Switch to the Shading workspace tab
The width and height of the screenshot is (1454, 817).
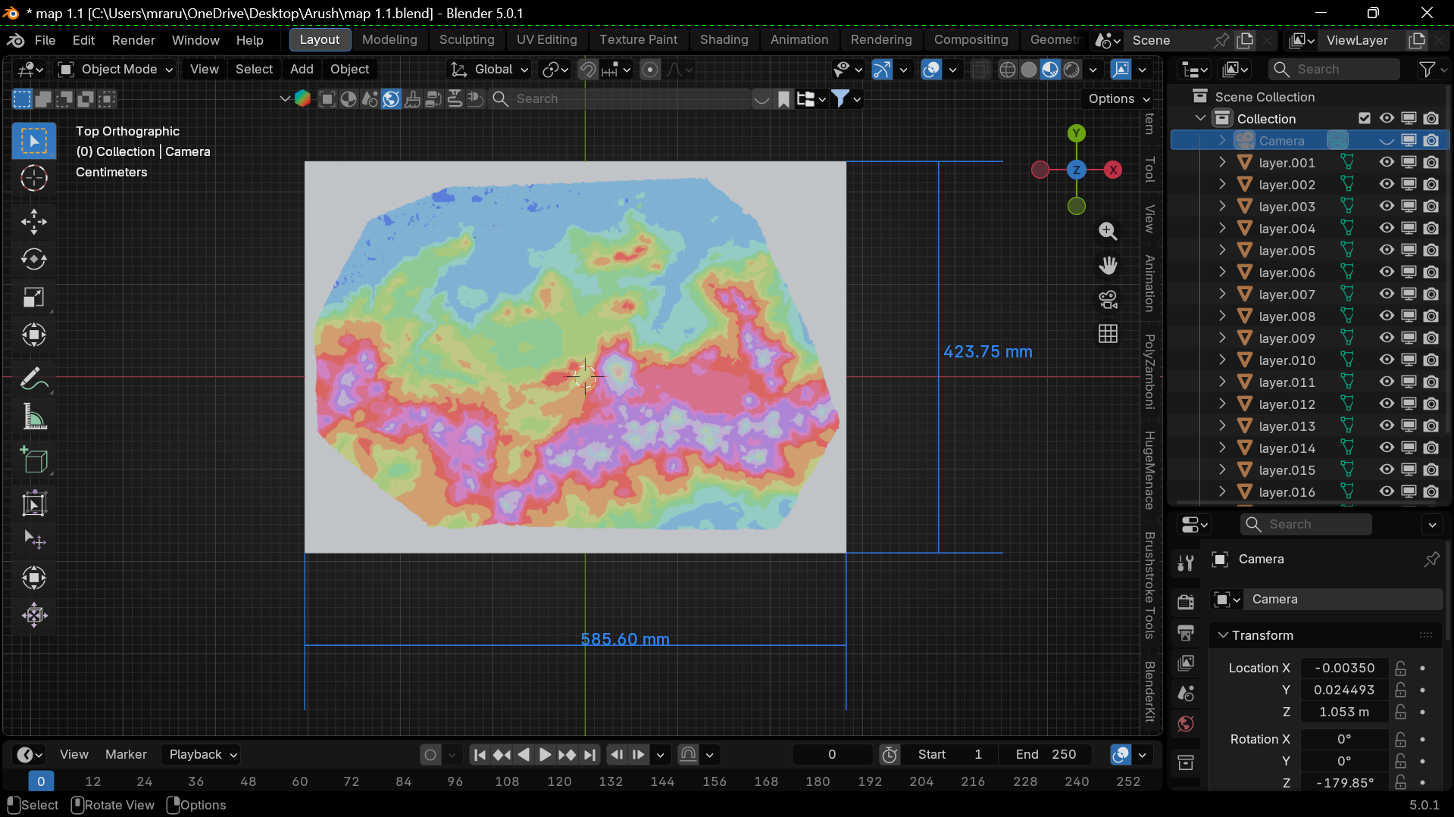(x=724, y=39)
